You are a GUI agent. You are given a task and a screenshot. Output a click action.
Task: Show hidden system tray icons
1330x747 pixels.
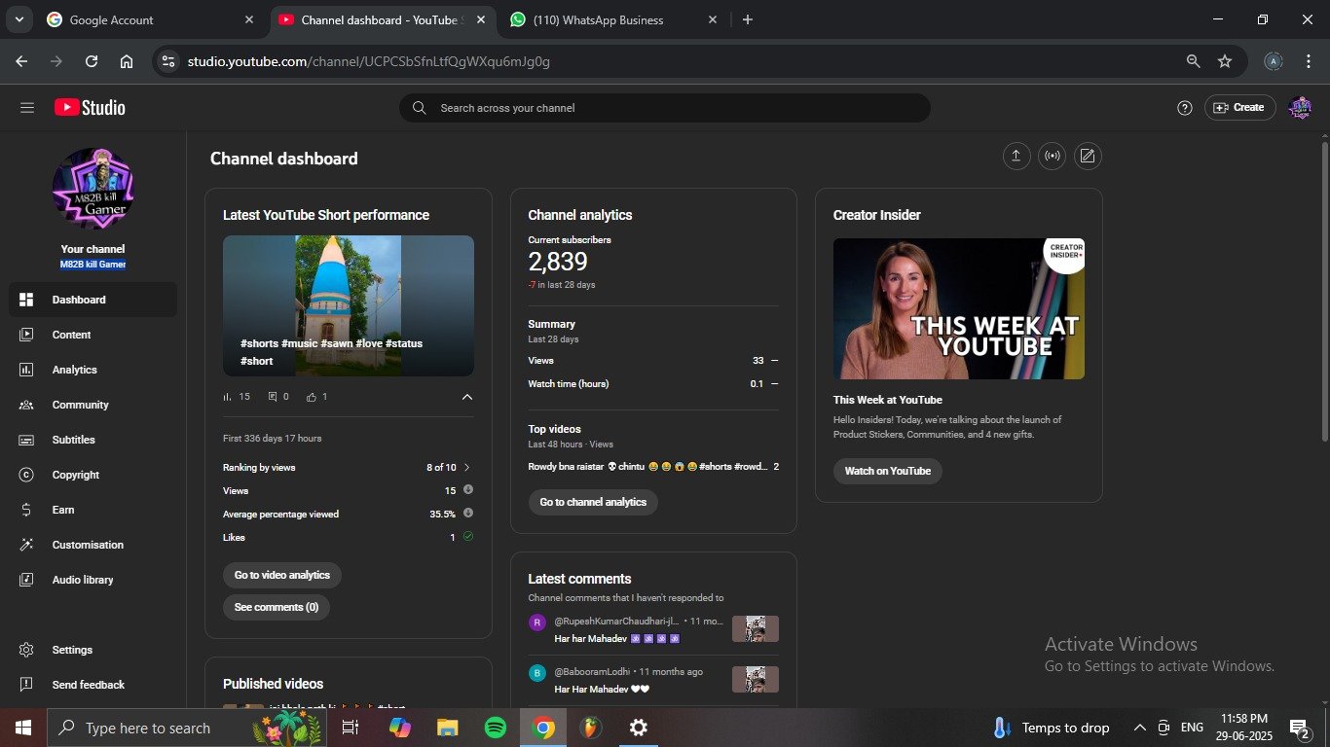(1139, 728)
